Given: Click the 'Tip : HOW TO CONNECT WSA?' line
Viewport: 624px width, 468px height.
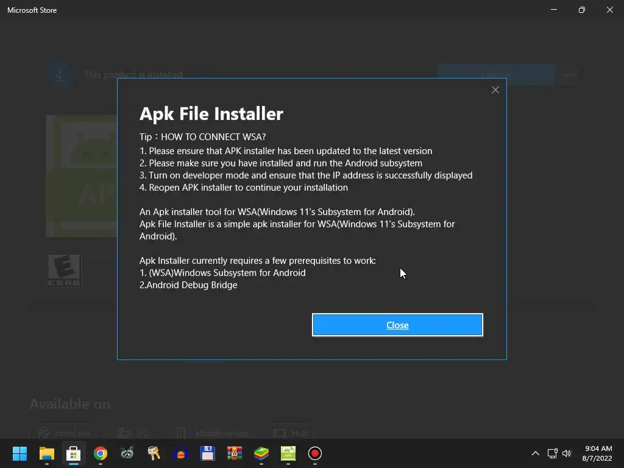Looking at the screenshot, I should pyautogui.click(x=202, y=137).
